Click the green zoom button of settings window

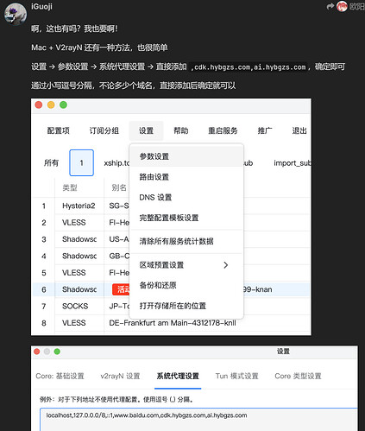[57, 352]
